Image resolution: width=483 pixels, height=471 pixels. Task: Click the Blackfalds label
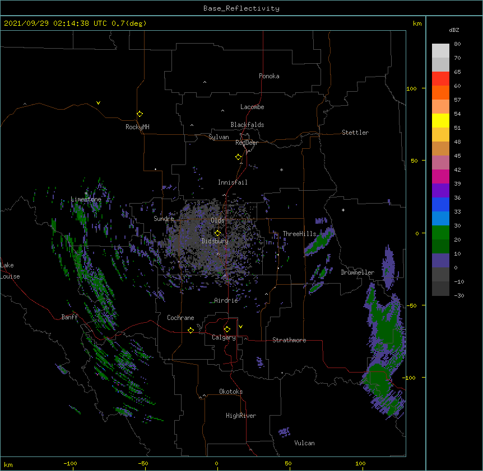click(x=247, y=125)
